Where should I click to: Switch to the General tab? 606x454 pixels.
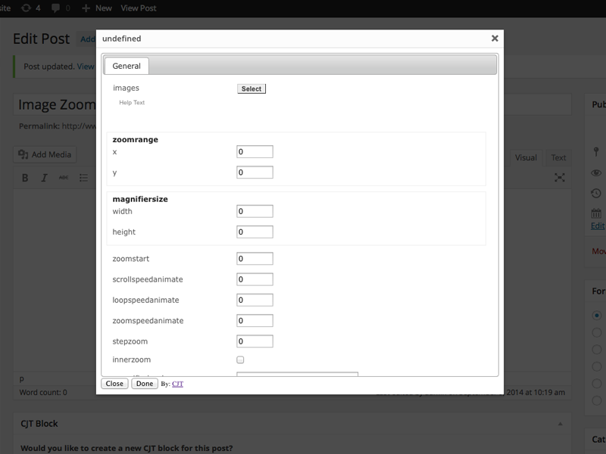click(127, 66)
